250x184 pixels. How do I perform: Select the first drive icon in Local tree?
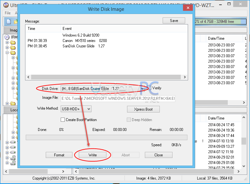point(13,142)
